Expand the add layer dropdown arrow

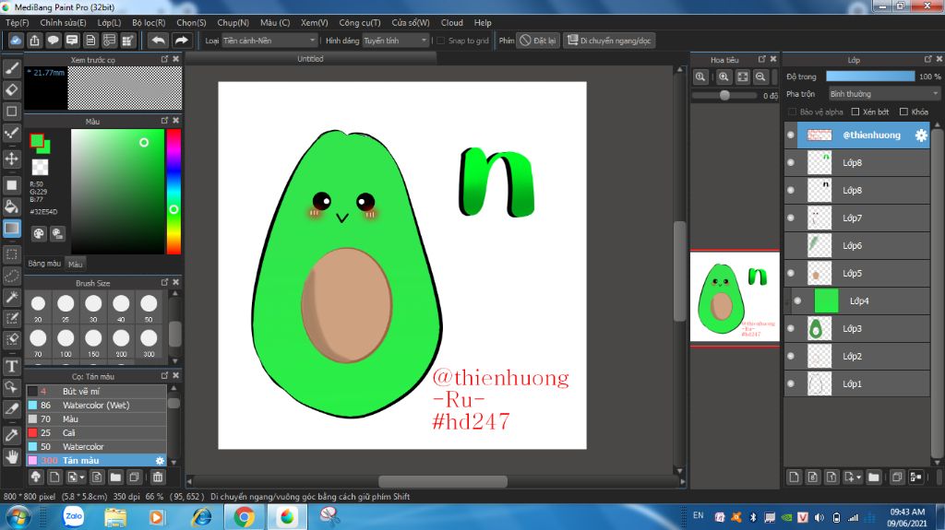(858, 477)
